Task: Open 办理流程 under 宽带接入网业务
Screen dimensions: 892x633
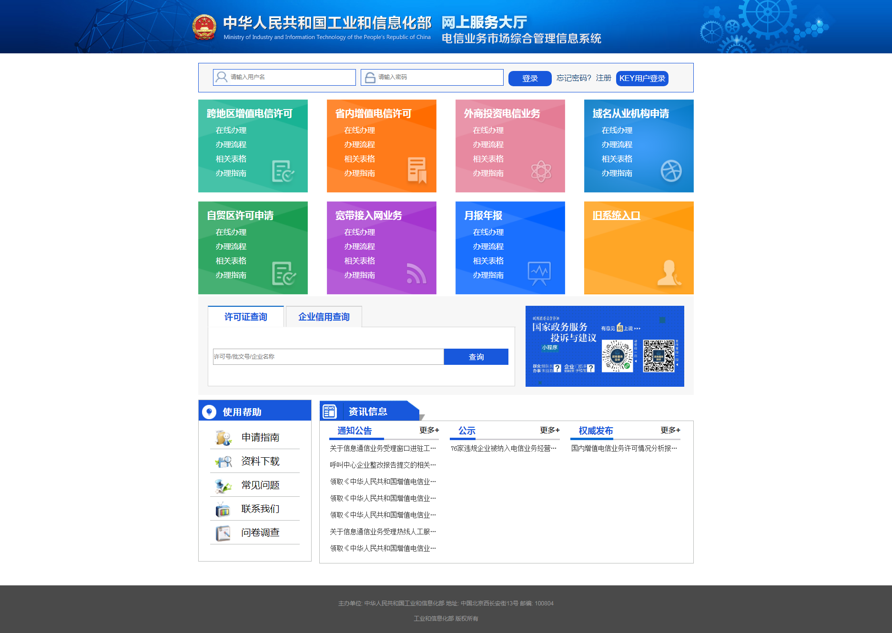Action: pyautogui.click(x=360, y=246)
